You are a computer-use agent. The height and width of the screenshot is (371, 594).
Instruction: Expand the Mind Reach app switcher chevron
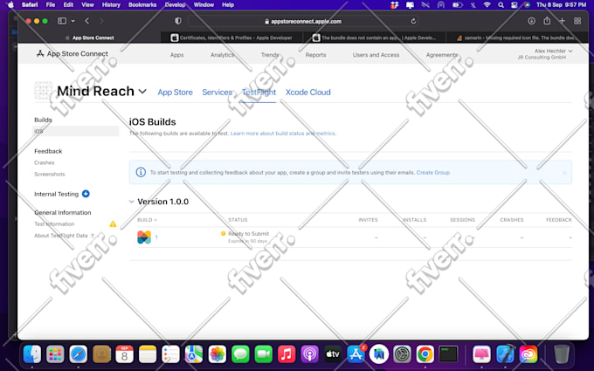142,92
